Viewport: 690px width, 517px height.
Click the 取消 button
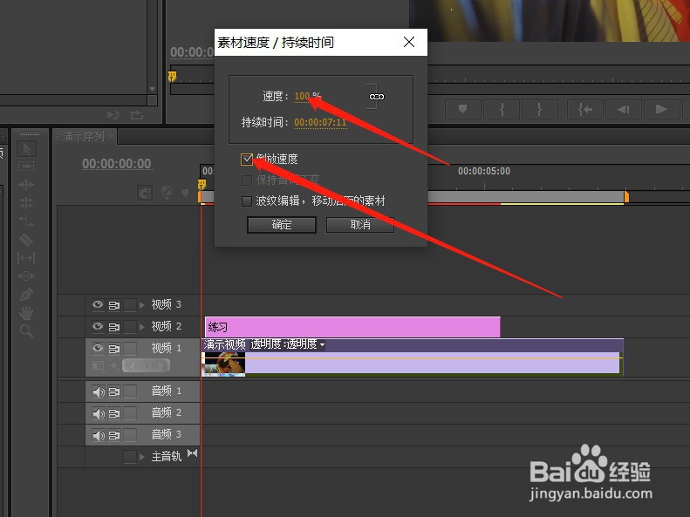point(360,225)
